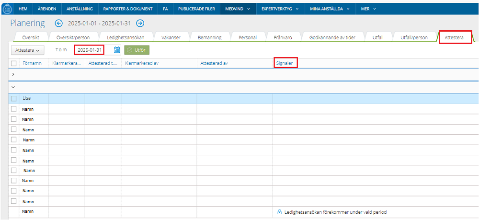The width and height of the screenshot is (479, 220).
Task: Sort by the Signaler column header
Action: coord(285,63)
